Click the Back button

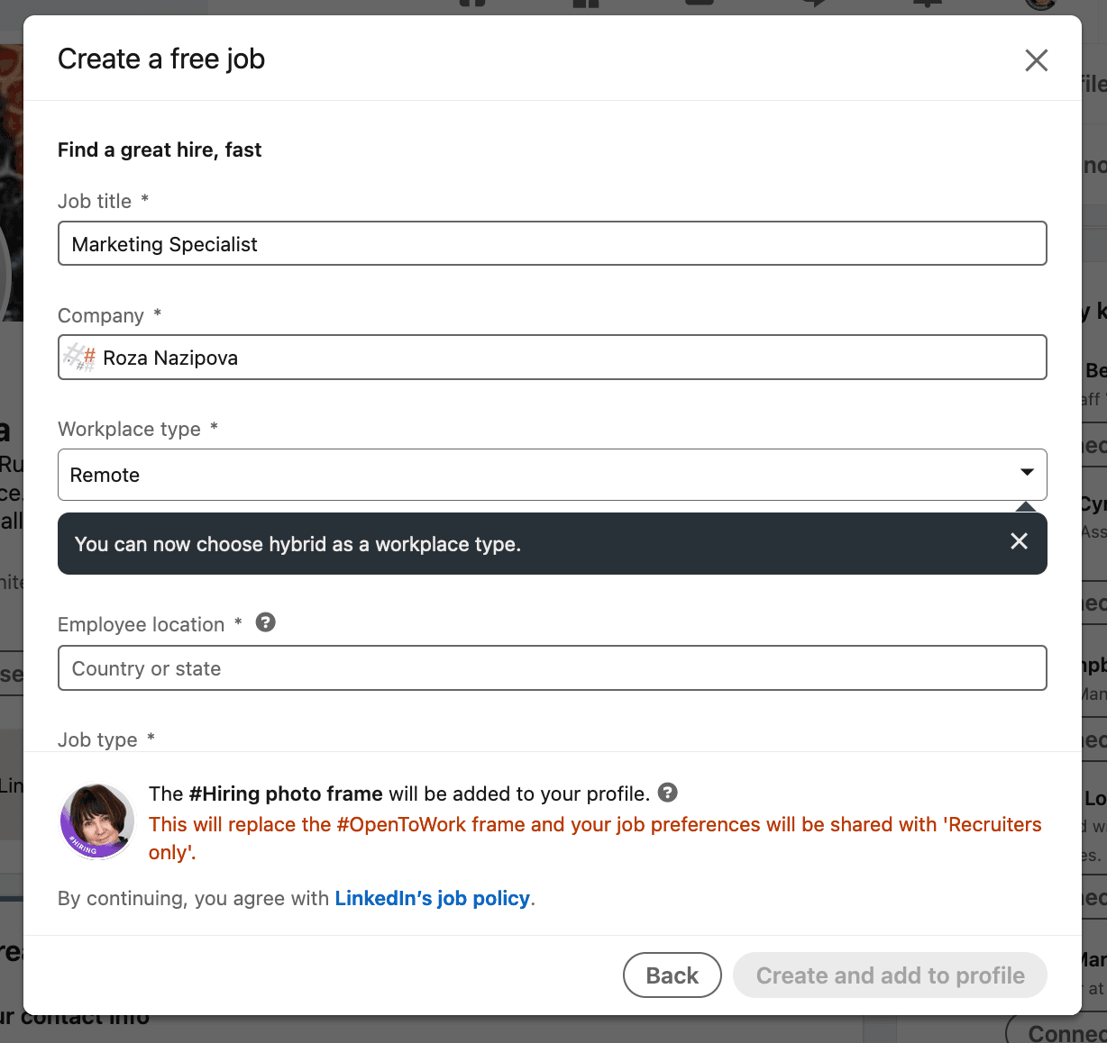[x=672, y=975]
